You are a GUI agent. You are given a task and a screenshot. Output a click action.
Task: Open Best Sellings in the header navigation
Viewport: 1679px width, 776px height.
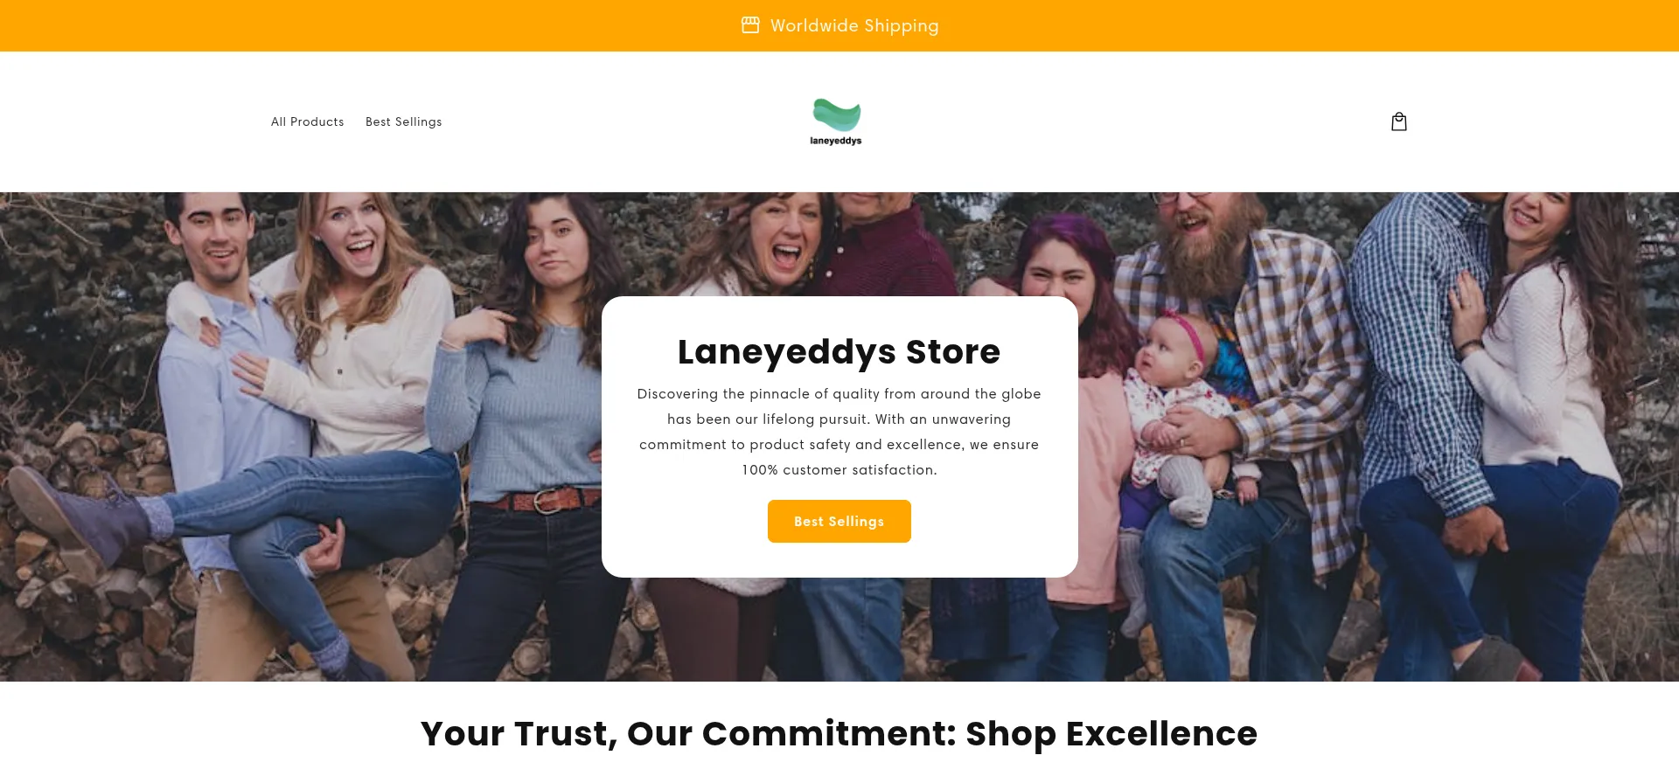[x=404, y=121]
